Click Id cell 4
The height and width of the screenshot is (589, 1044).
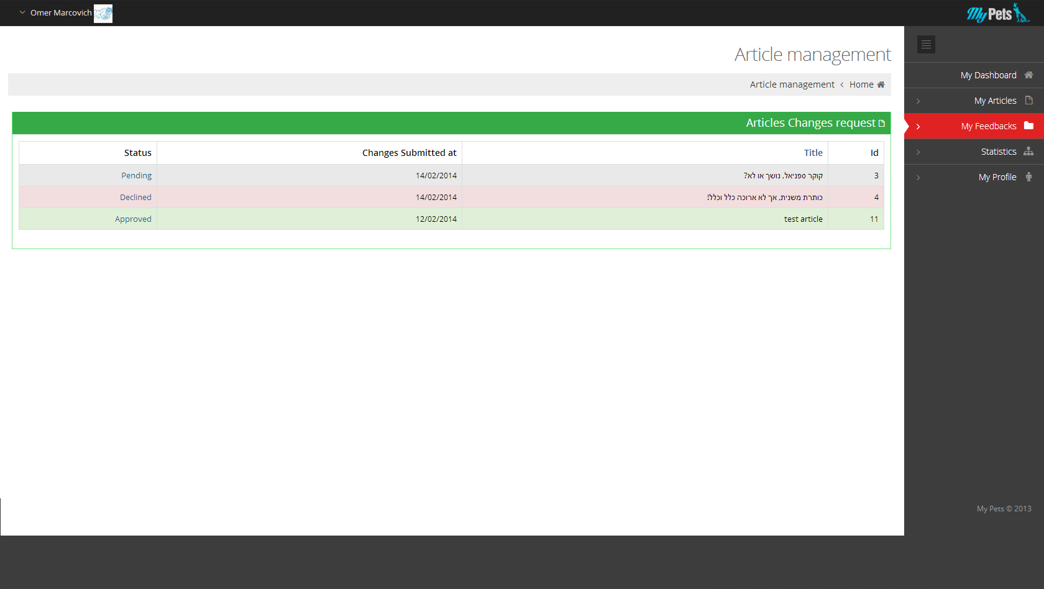pyautogui.click(x=856, y=197)
